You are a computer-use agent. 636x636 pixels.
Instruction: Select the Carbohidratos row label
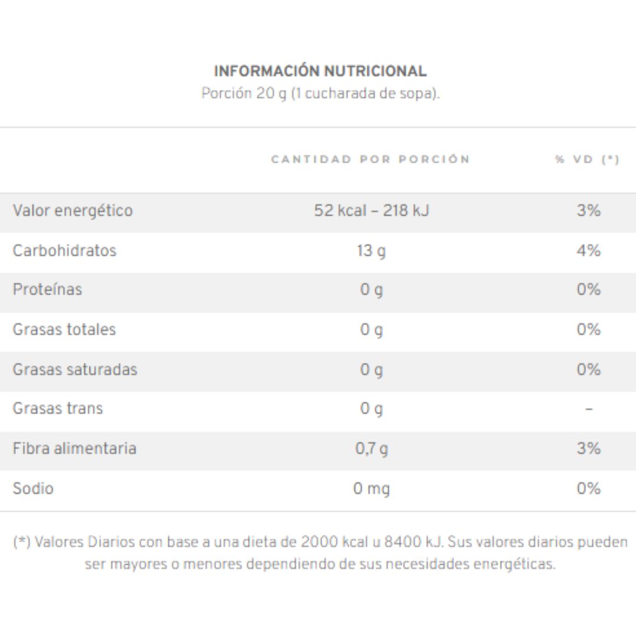65,250
